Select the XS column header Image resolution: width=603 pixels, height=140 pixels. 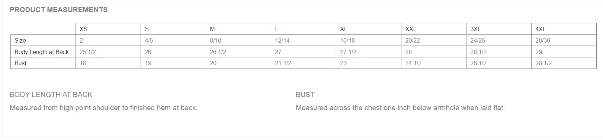[x=108, y=29]
